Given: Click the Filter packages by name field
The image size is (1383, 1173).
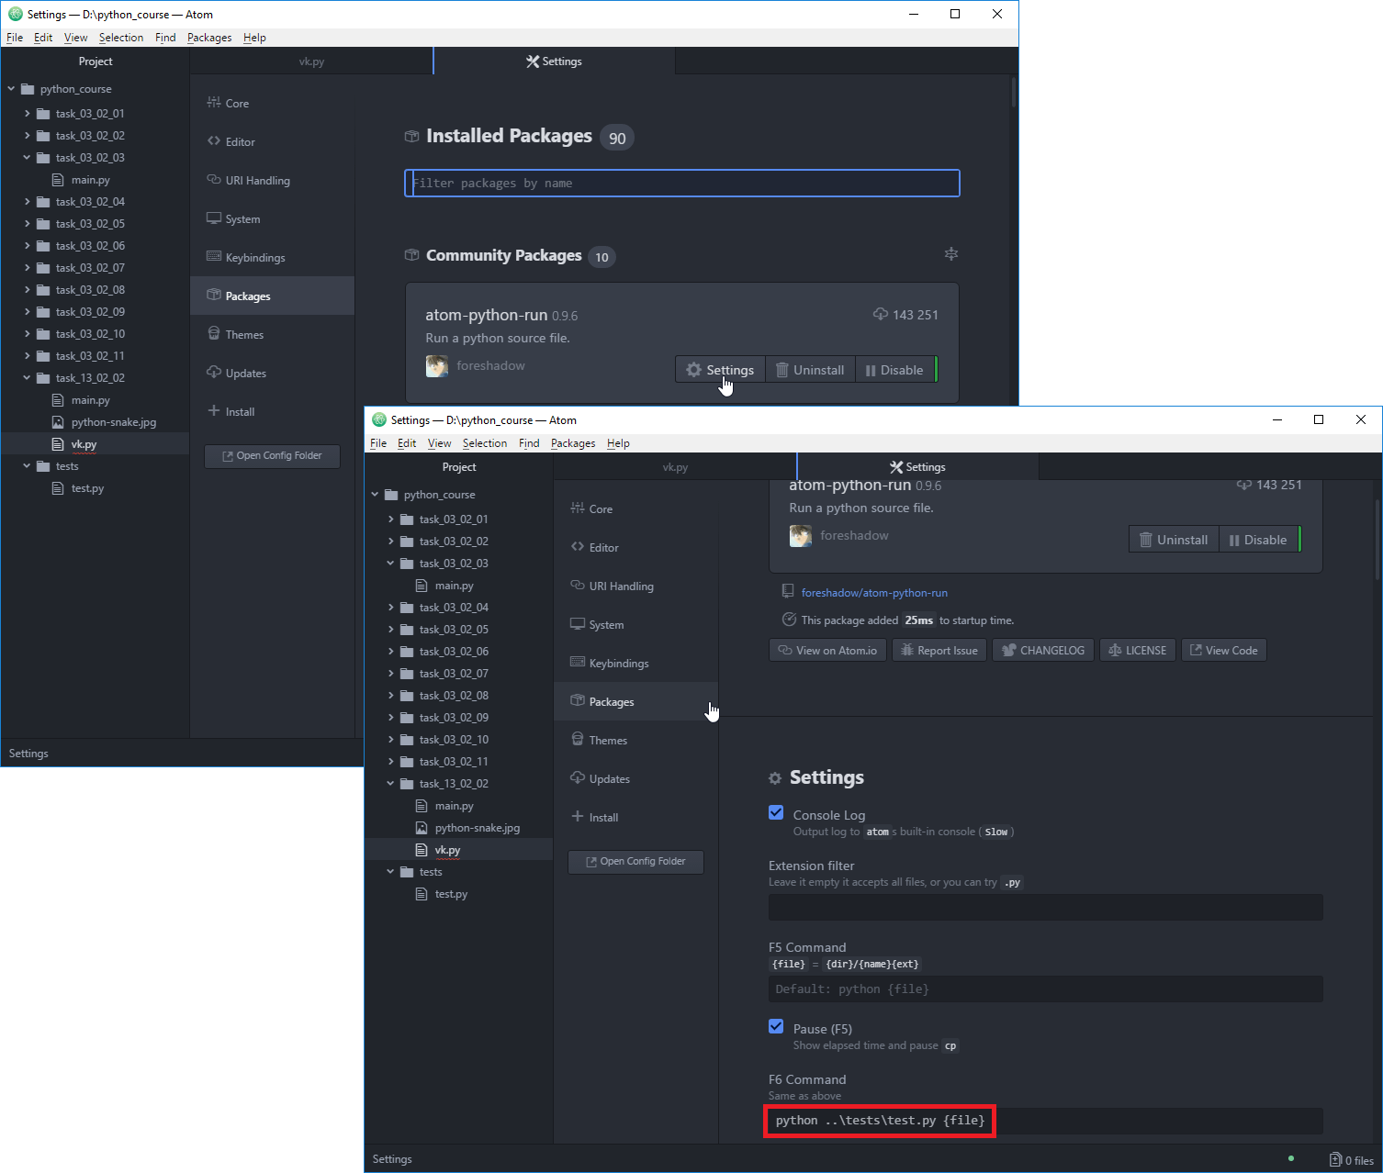Looking at the screenshot, I should pyautogui.click(x=681, y=184).
